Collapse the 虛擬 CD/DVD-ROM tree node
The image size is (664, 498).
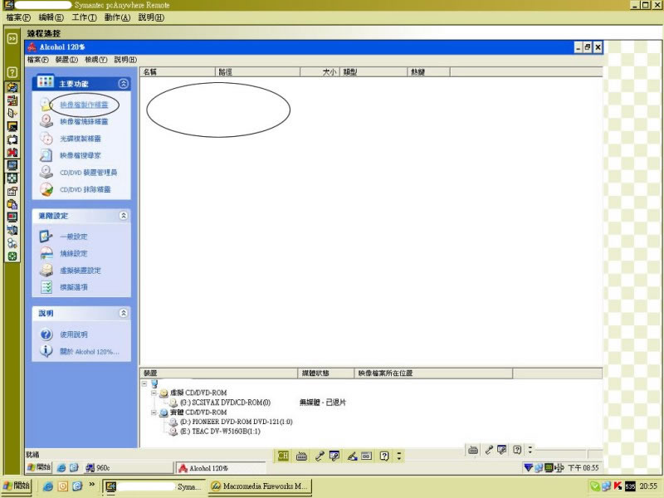pyautogui.click(x=154, y=393)
